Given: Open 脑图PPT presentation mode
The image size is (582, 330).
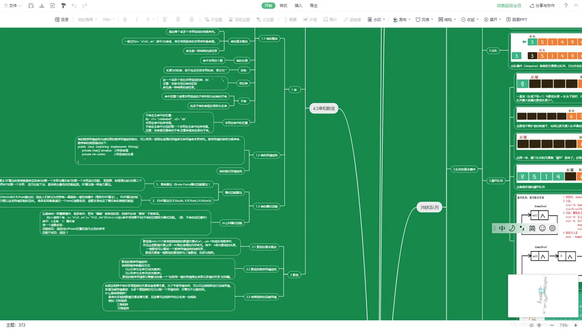Looking at the screenshot, I should 517,20.
